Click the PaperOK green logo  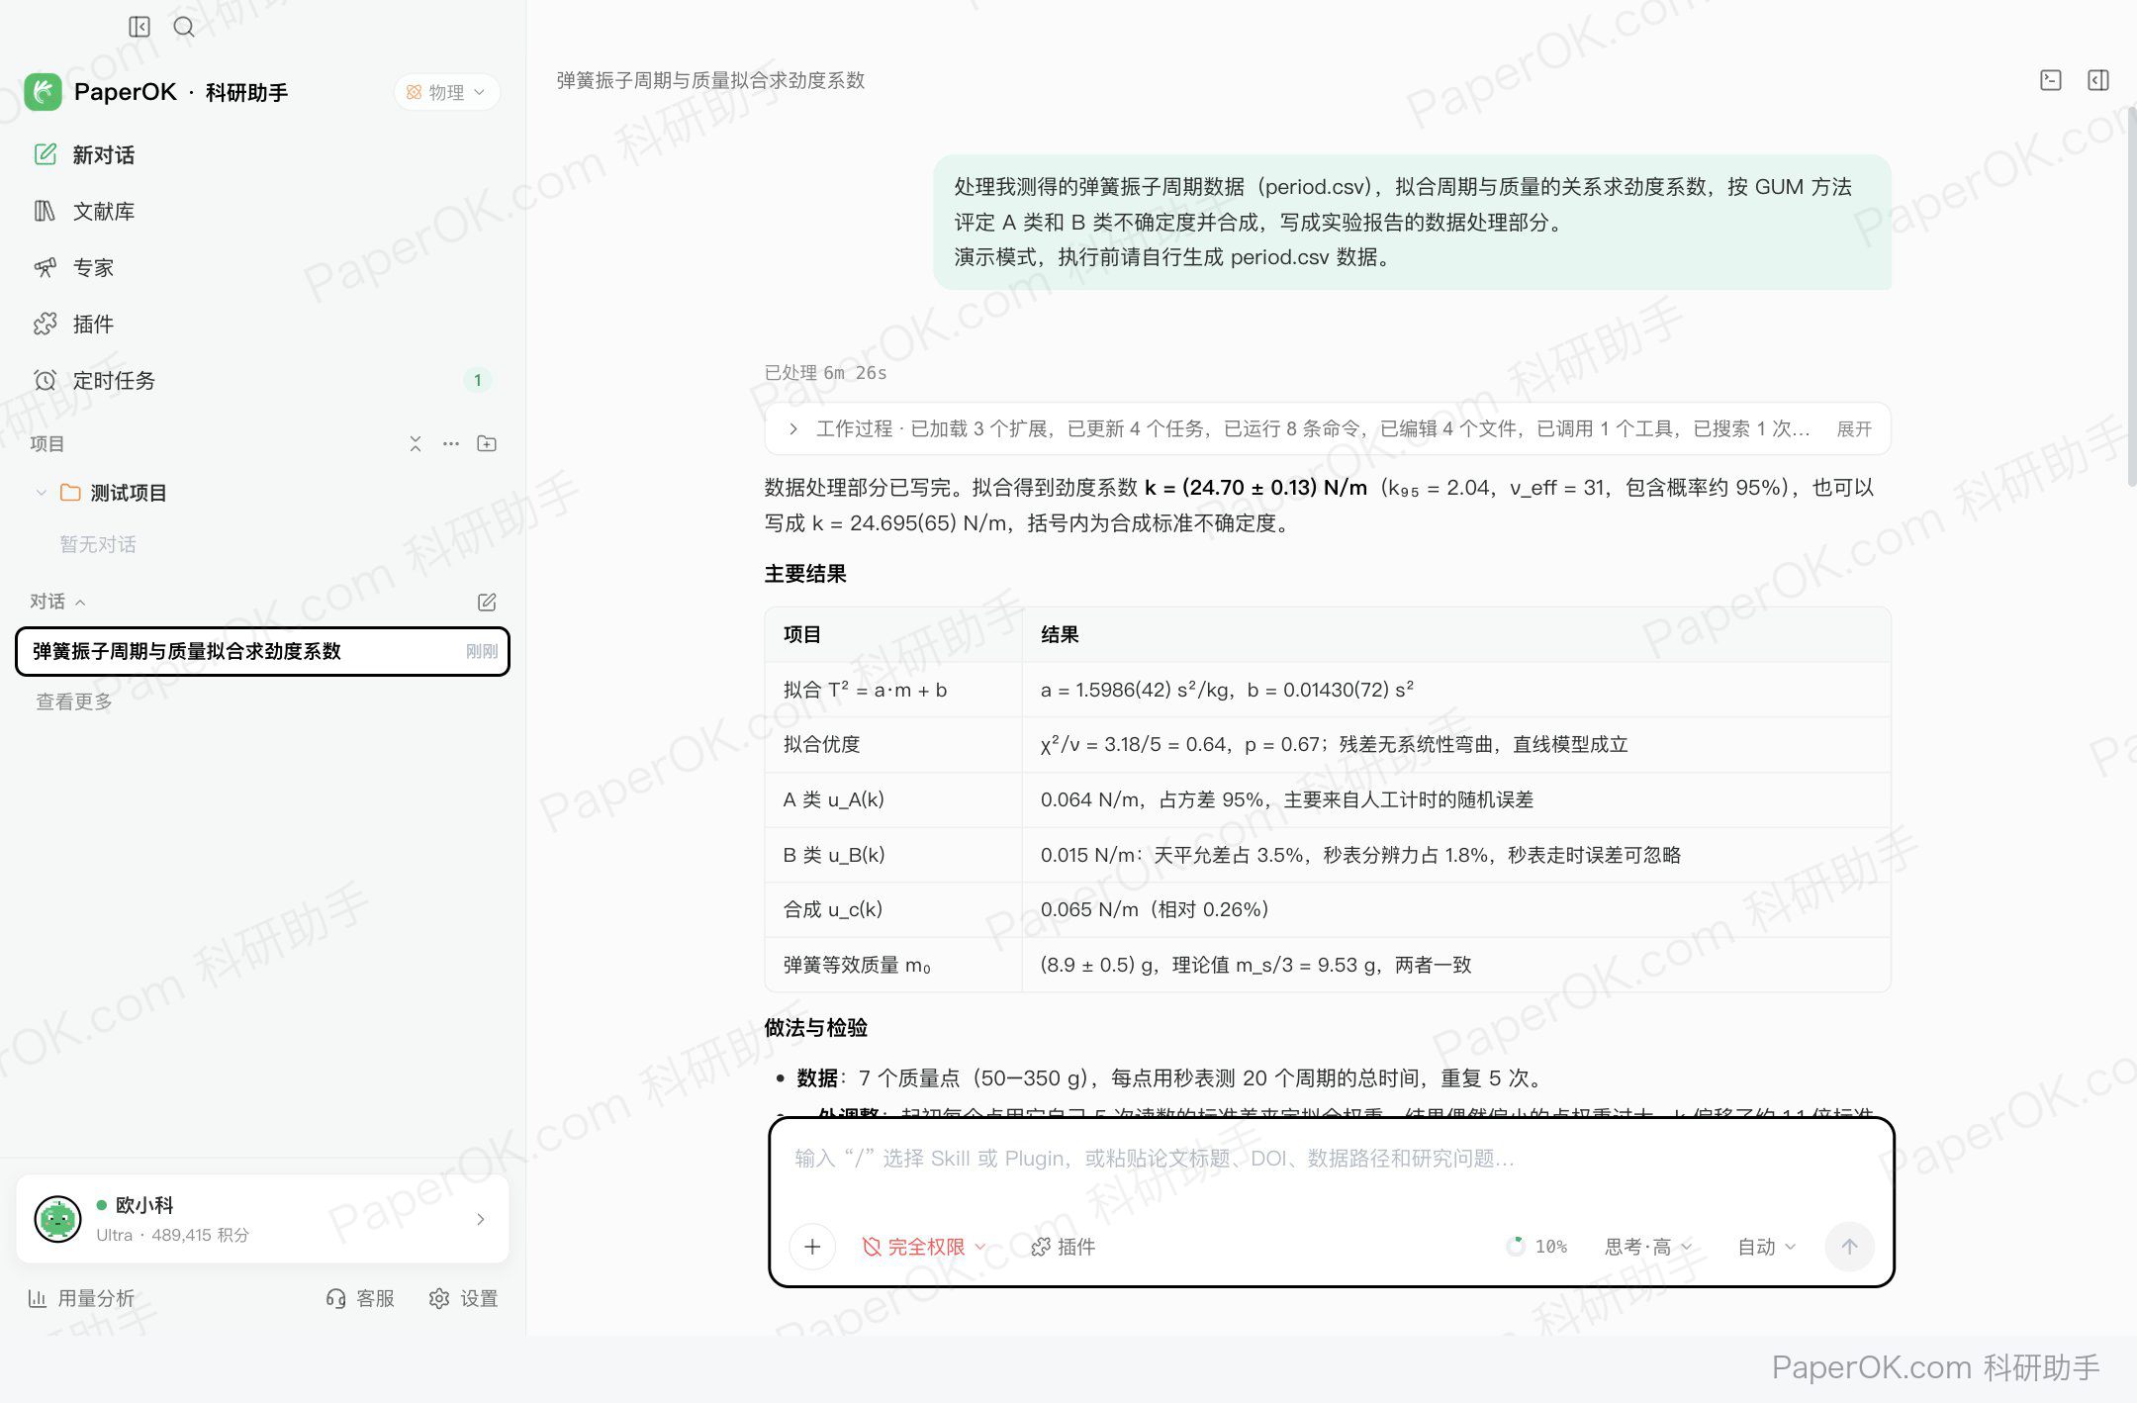44,92
